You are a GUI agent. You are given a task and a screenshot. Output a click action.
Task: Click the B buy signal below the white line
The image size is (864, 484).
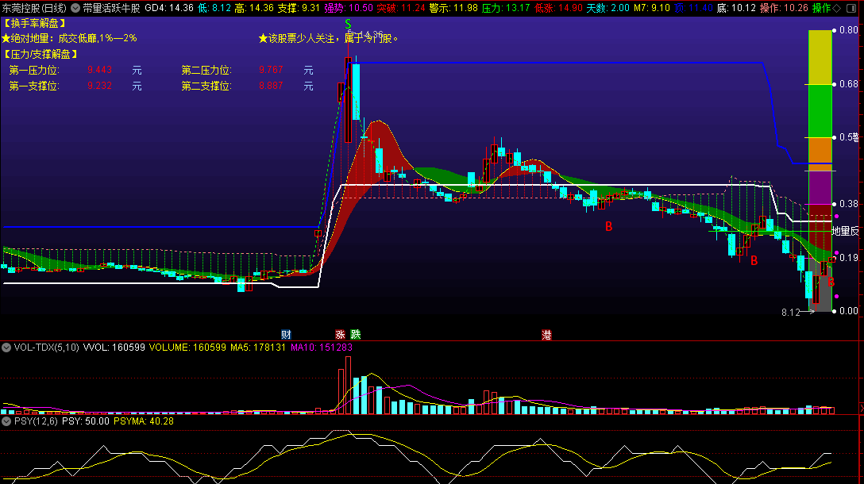click(609, 226)
